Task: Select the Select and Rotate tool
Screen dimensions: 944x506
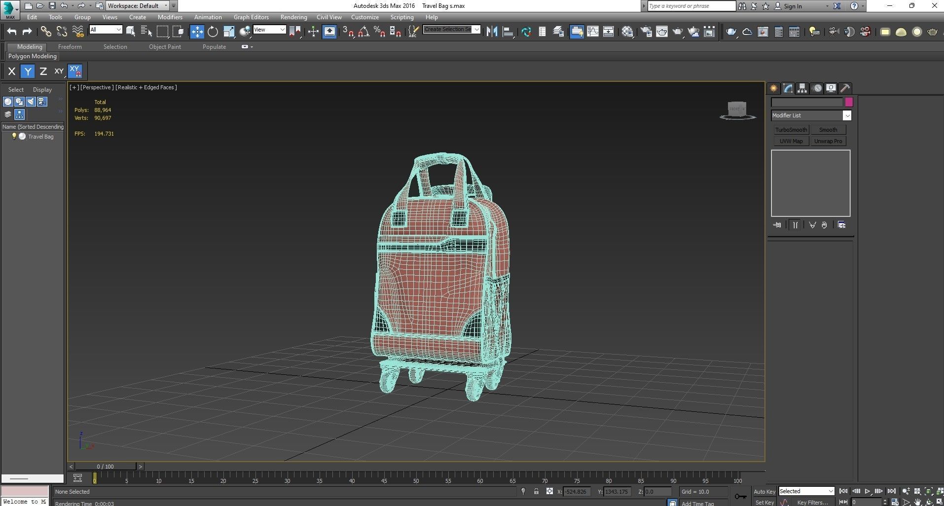Action: (x=213, y=32)
